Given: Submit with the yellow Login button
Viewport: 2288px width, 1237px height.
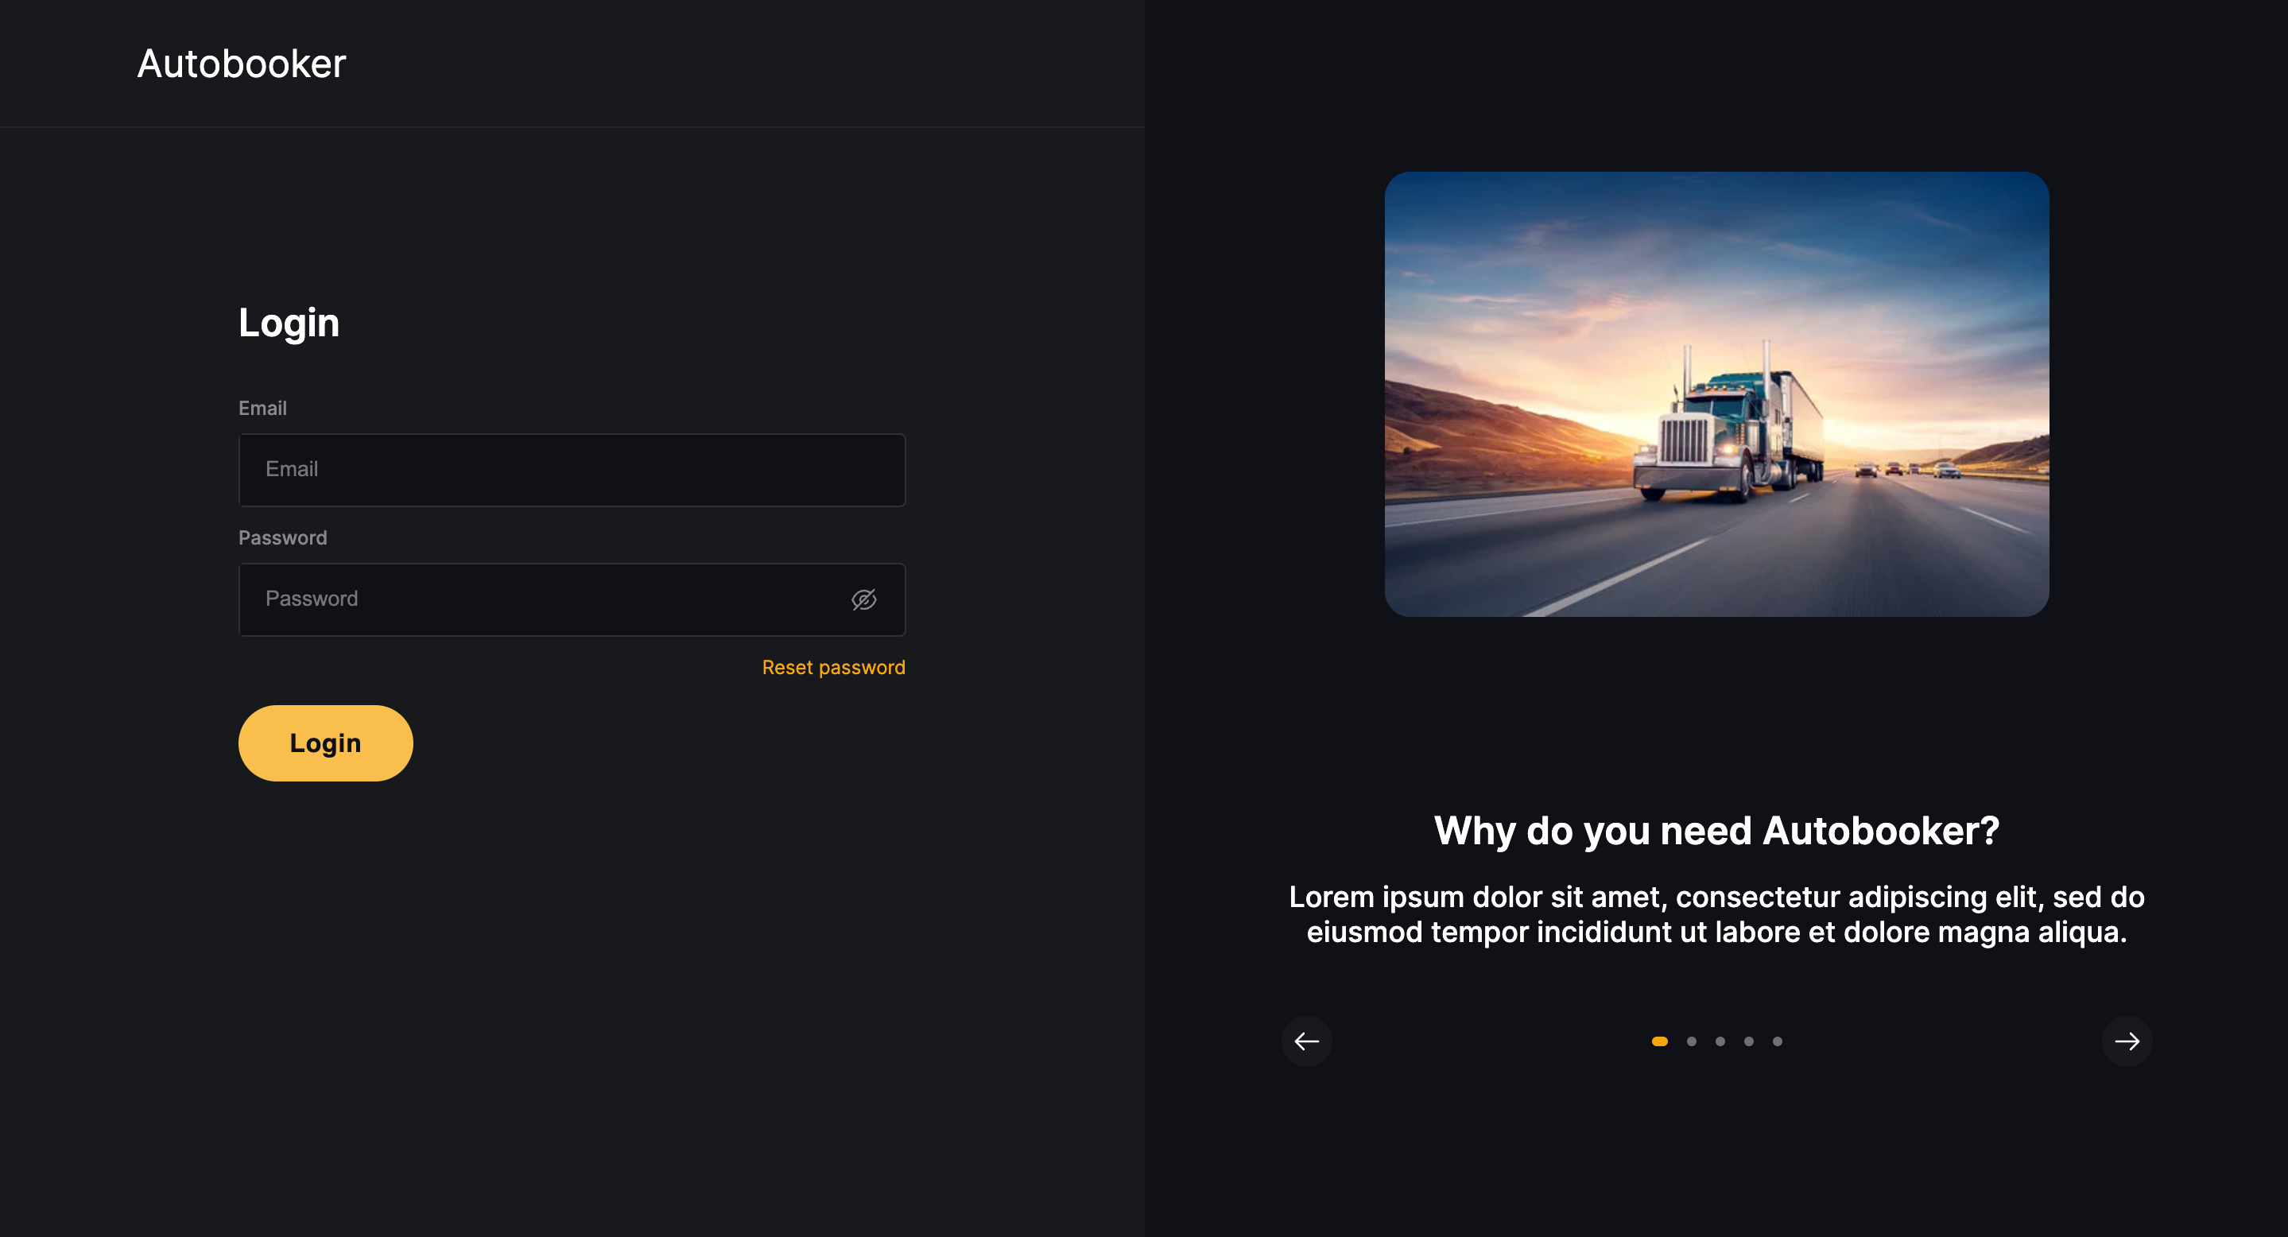Looking at the screenshot, I should pyautogui.click(x=325, y=743).
